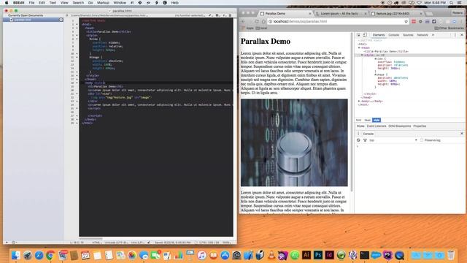467x263 pixels.
Task: Open iTunes from the Dock
Action: coord(201,255)
